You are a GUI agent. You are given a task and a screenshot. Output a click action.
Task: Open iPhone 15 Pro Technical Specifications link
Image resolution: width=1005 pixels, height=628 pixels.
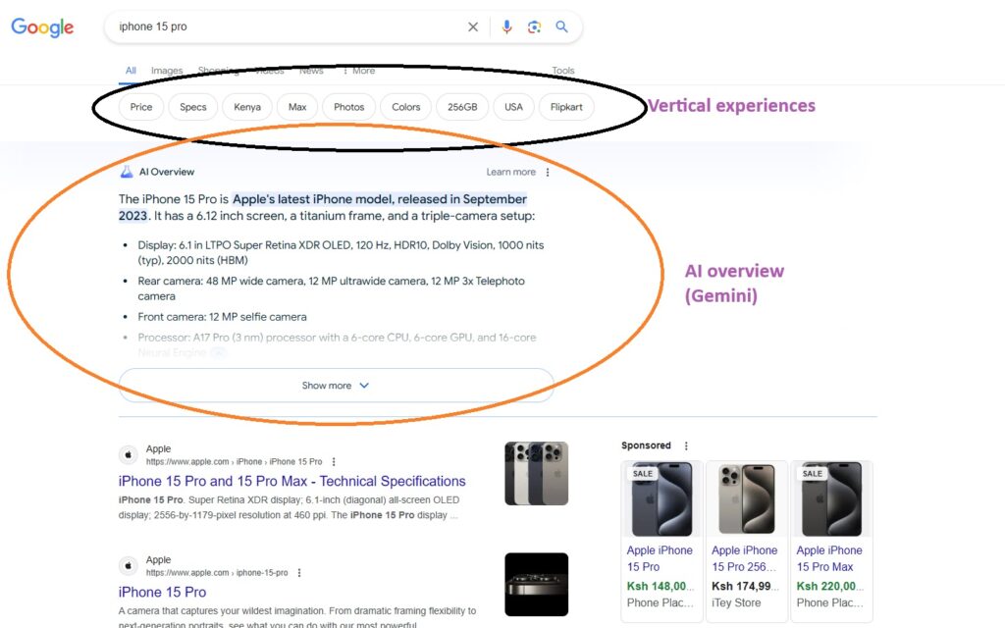(x=291, y=481)
